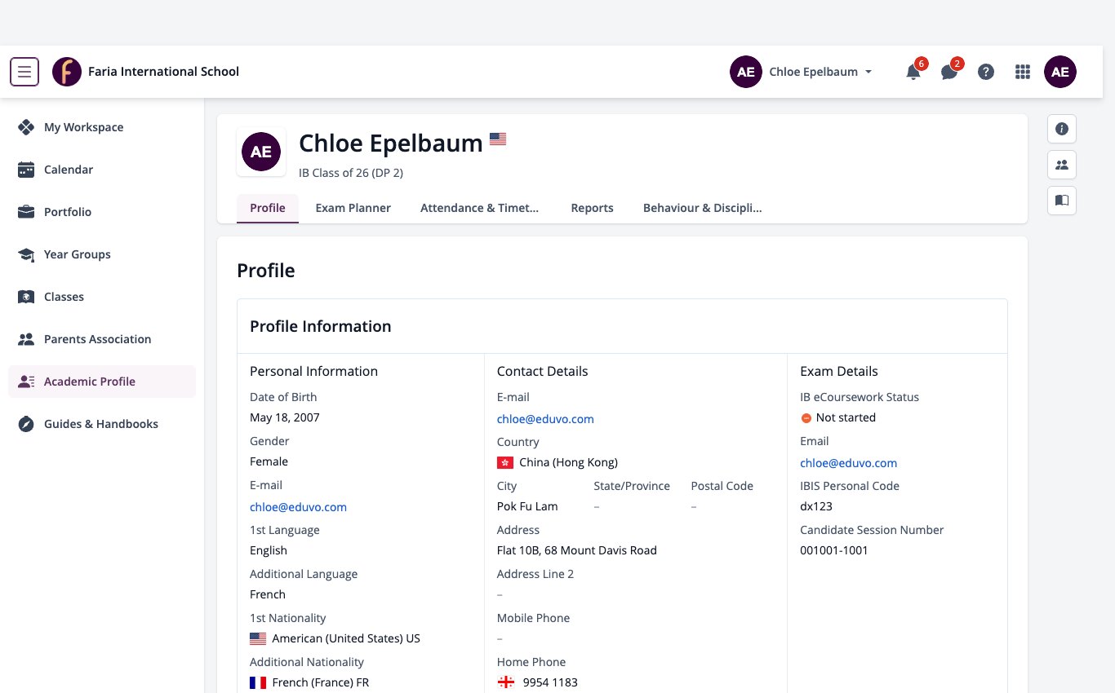This screenshot has height=693, width=1115.
Task: Select the Behaviour & Discipline tab
Action: click(x=702, y=208)
